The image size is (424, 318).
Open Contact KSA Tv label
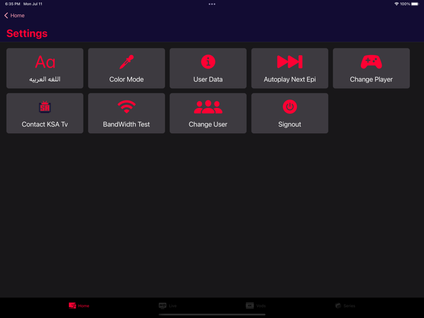pyautogui.click(x=45, y=124)
